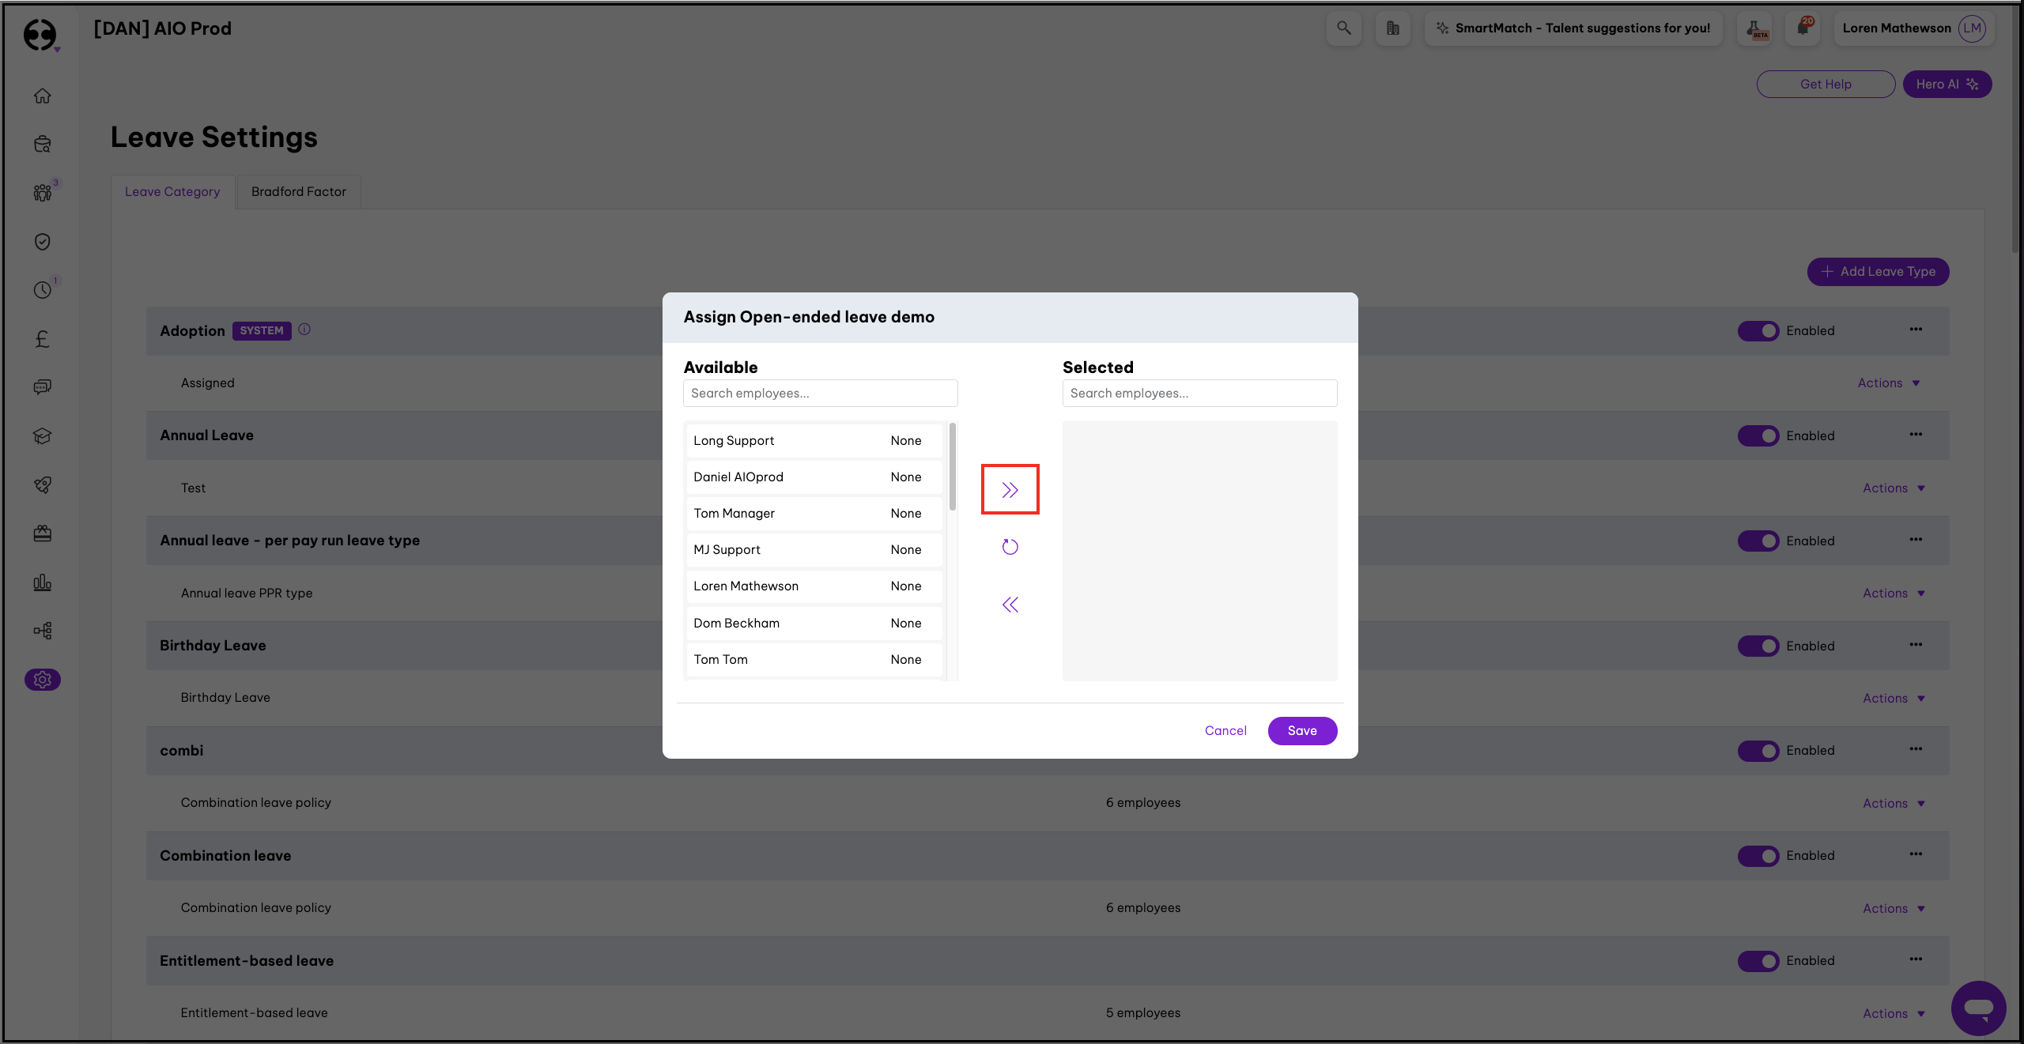Click the move-all-right double chevron icon
Viewport: 2024px width, 1044px height.
(1010, 490)
